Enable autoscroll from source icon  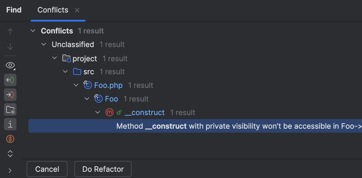coord(10,95)
